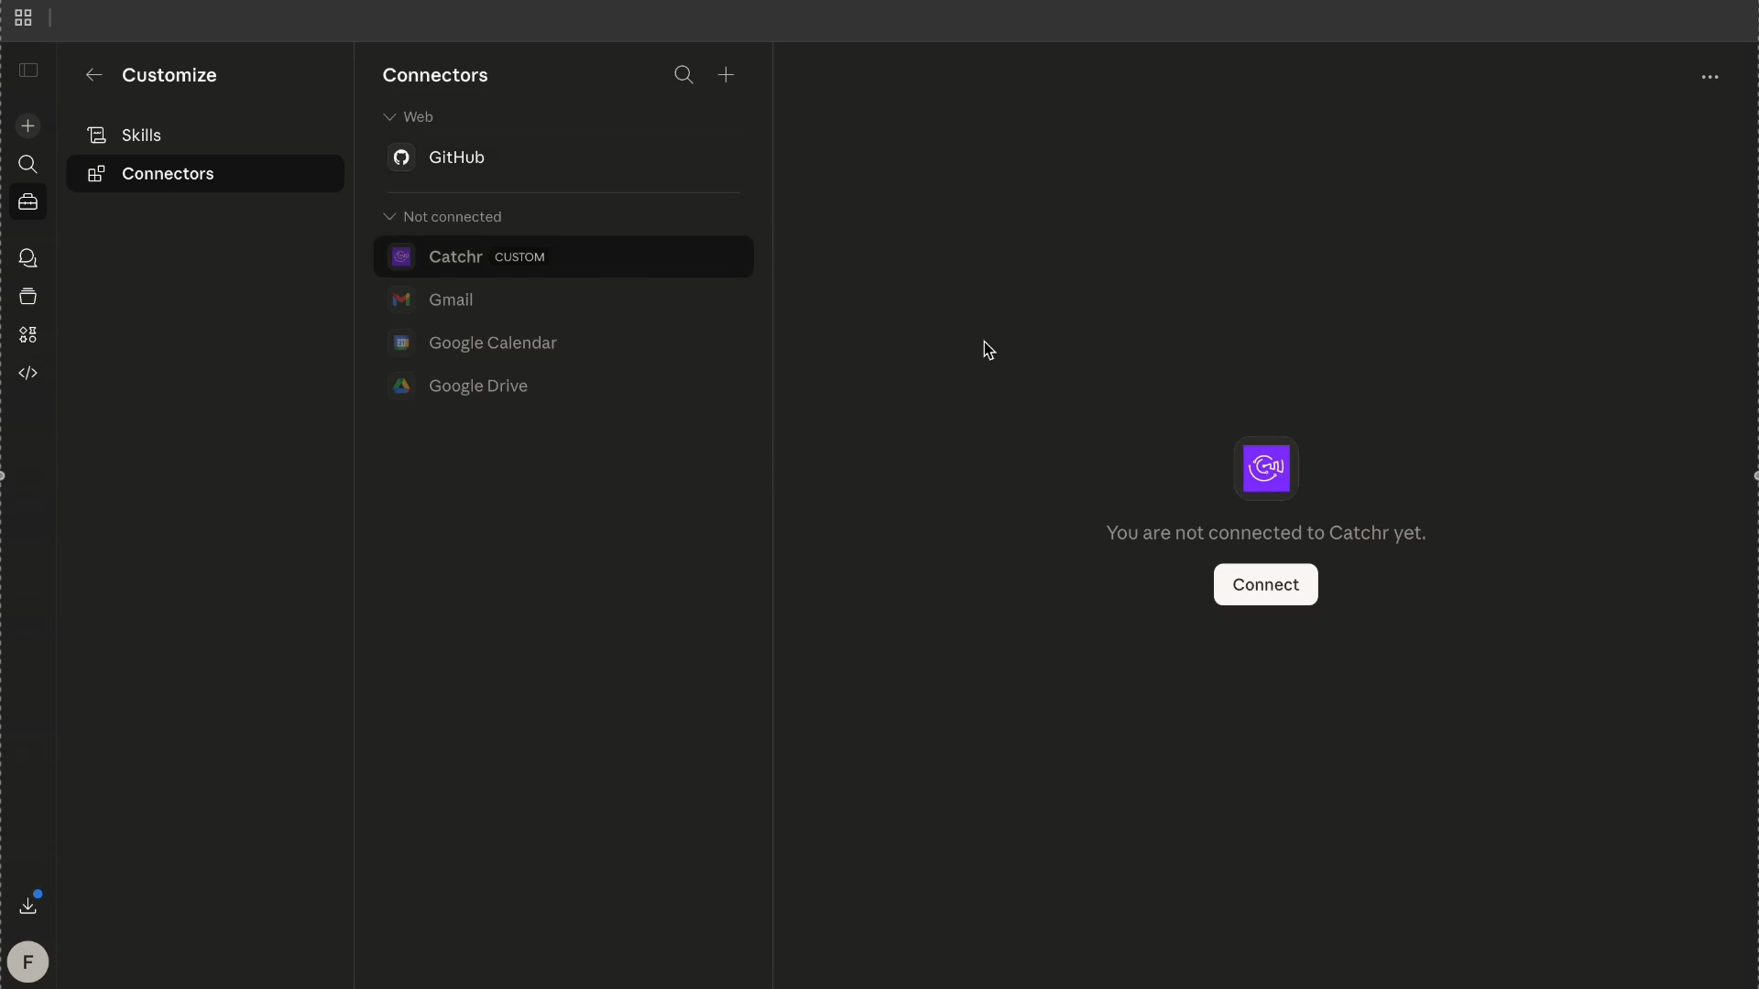The image size is (1759, 989).
Task: Go back using the Customize arrow
Action: pyautogui.click(x=93, y=75)
